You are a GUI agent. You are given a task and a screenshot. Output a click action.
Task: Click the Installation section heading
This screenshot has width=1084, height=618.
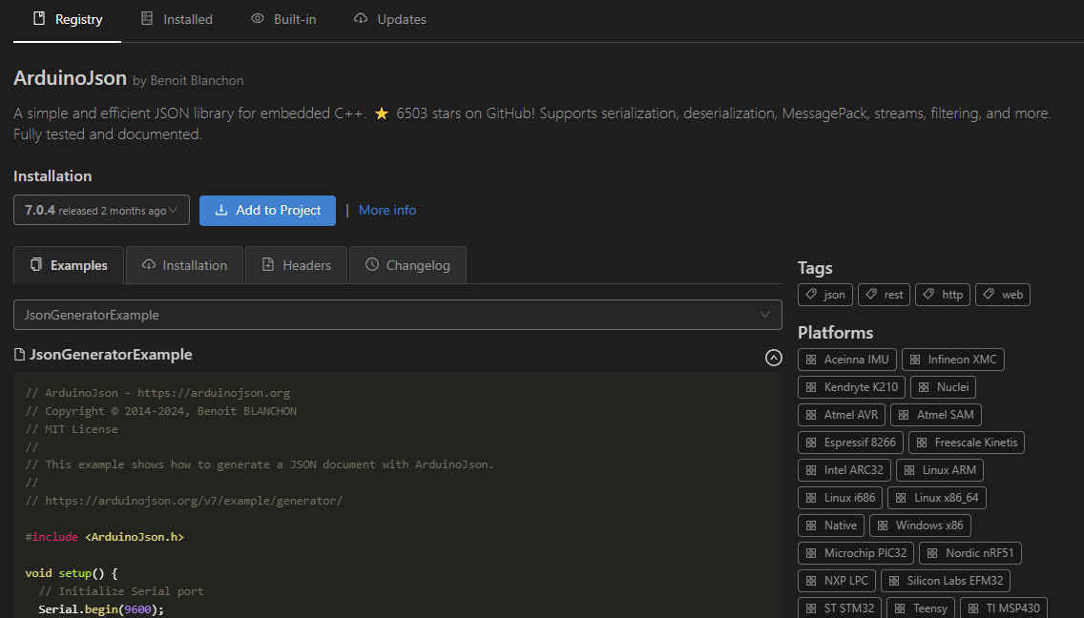click(x=52, y=176)
